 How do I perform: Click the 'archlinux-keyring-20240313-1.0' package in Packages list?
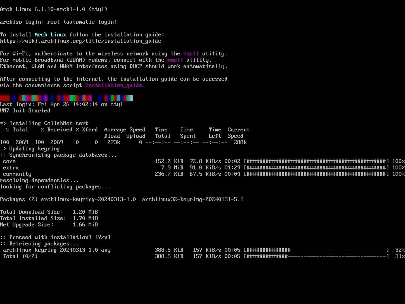tap(88, 199)
